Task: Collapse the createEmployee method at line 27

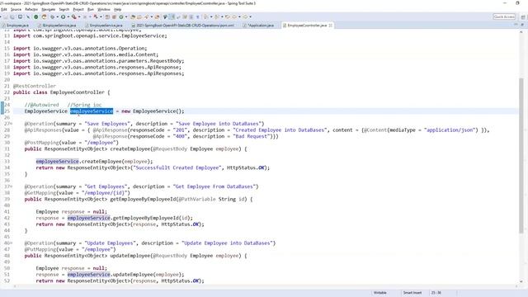Action: click(12, 124)
